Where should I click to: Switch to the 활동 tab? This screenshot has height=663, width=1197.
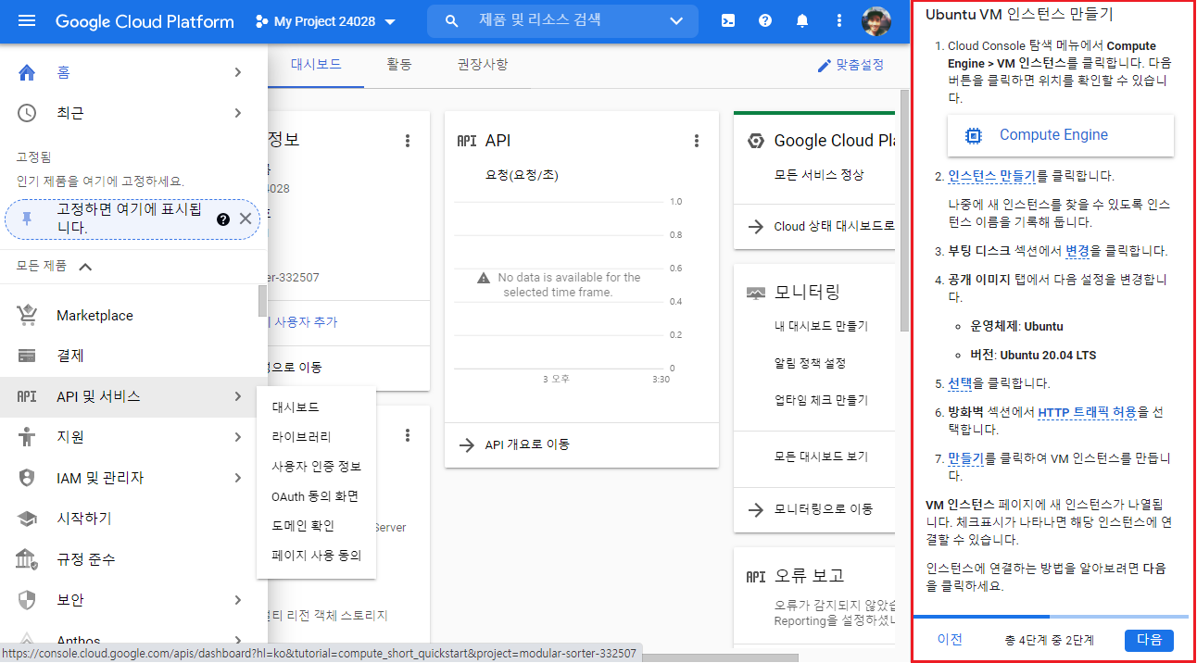pos(399,65)
